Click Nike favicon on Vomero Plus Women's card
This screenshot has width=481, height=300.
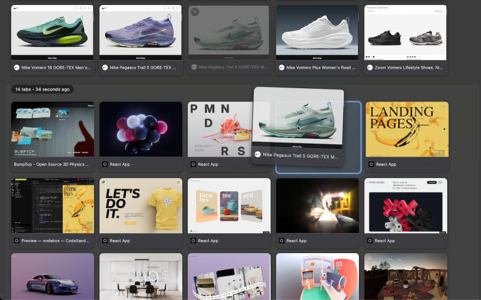[282, 67]
